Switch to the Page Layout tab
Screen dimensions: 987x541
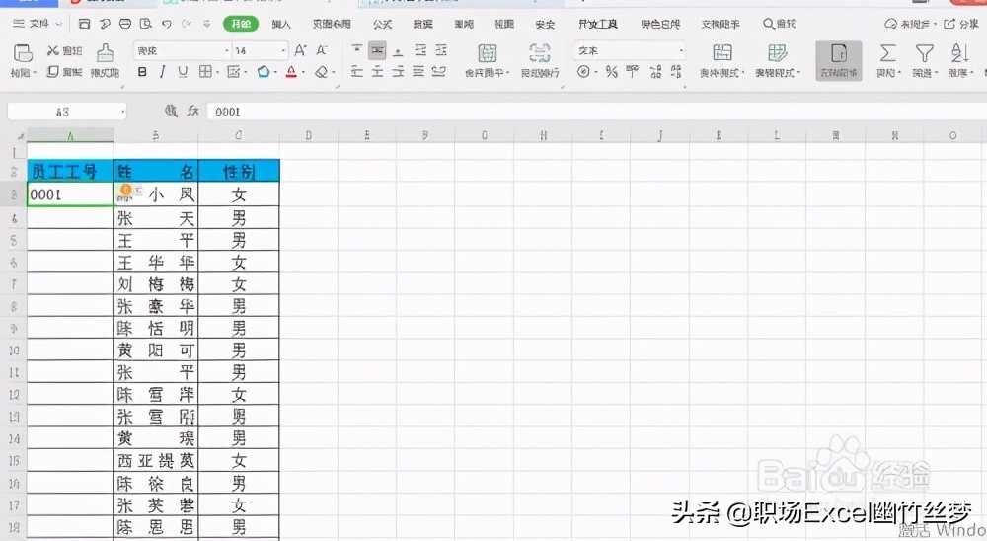[x=332, y=24]
